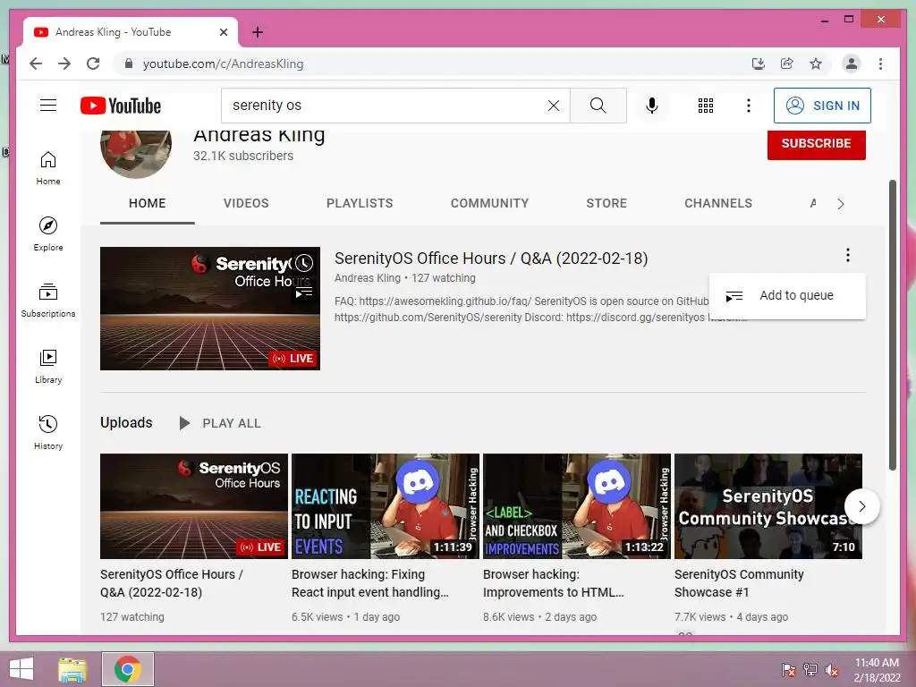Open YouTube settings three-dot menu

(749, 106)
